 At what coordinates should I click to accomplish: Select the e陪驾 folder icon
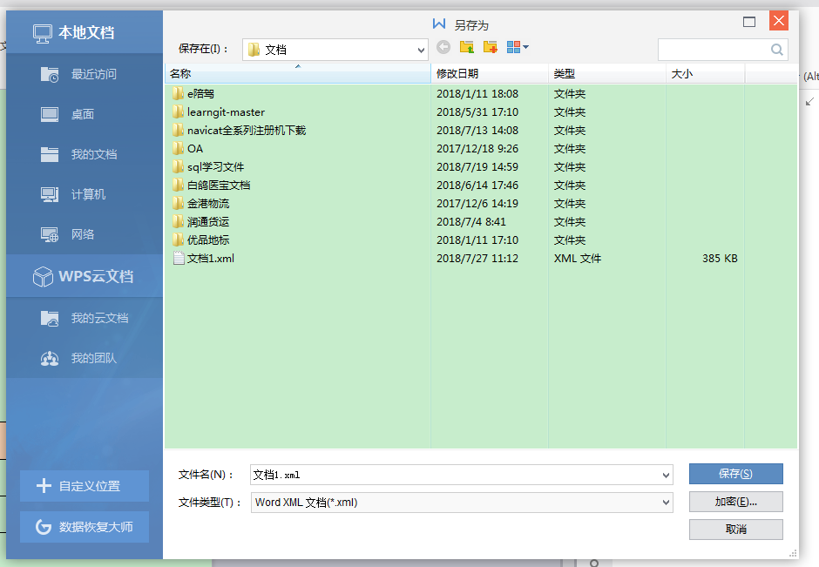(178, 94)
